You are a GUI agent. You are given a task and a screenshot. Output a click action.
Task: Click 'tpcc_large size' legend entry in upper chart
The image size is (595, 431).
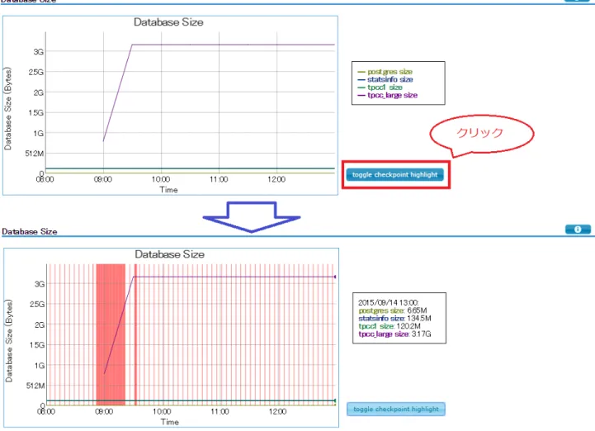(x=387, y=95)
